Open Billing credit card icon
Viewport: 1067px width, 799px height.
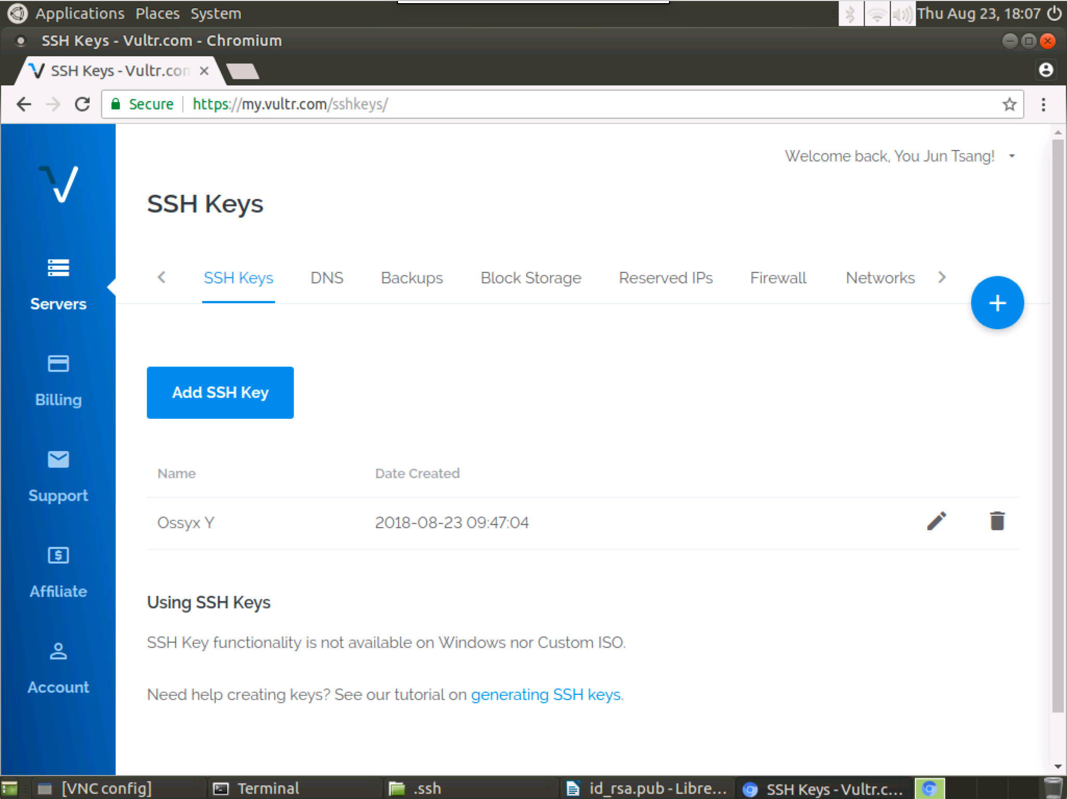tap(58, 363)
